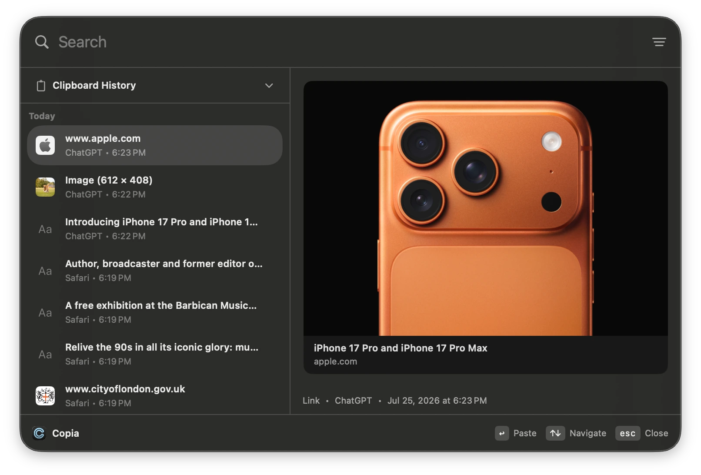Click 'Safari • 6:19 PM' under Barbican Music entry
This screenshot has height=475, width=701.
tap(98, 320)
